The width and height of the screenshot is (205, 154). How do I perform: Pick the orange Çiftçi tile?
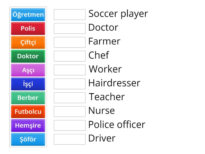pyautogui.click(x=28, y=42)
